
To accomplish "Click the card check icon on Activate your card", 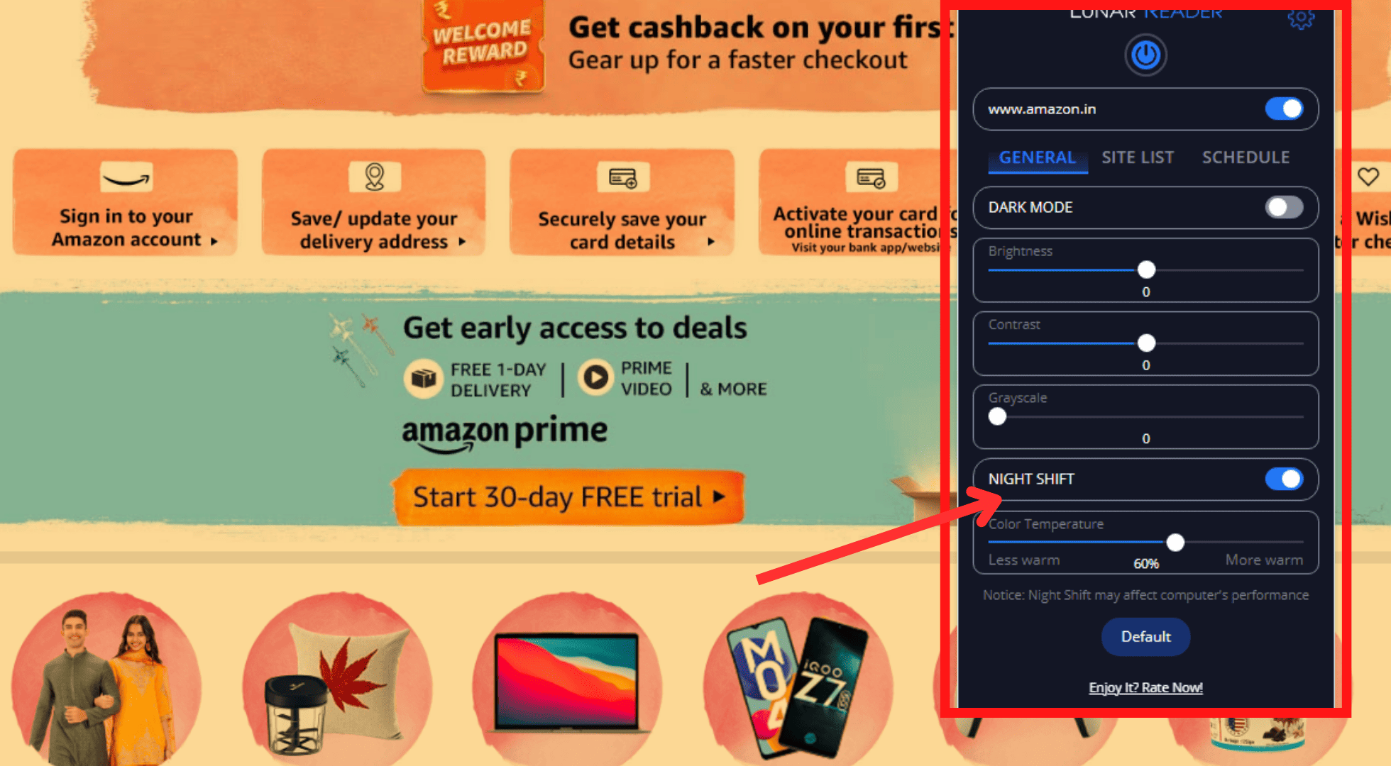I will pos(872,177).
